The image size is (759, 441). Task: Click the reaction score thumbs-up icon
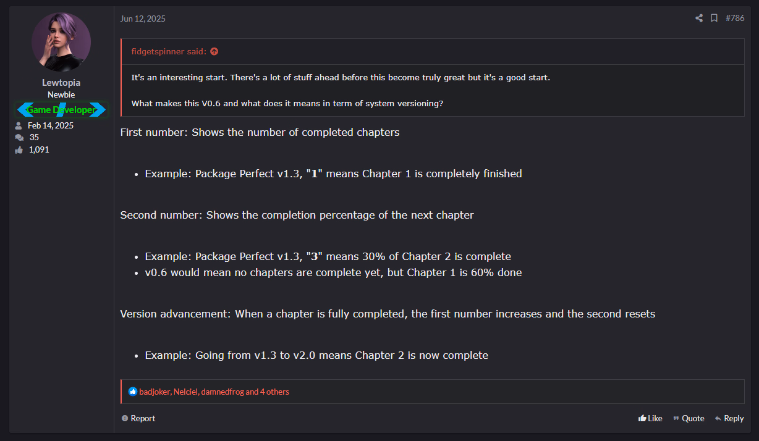tap(19, 149)
